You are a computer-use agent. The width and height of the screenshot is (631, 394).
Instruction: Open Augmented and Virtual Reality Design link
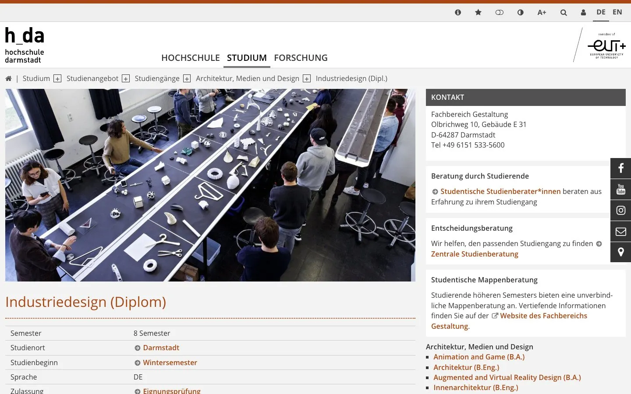tap(507, 377)
